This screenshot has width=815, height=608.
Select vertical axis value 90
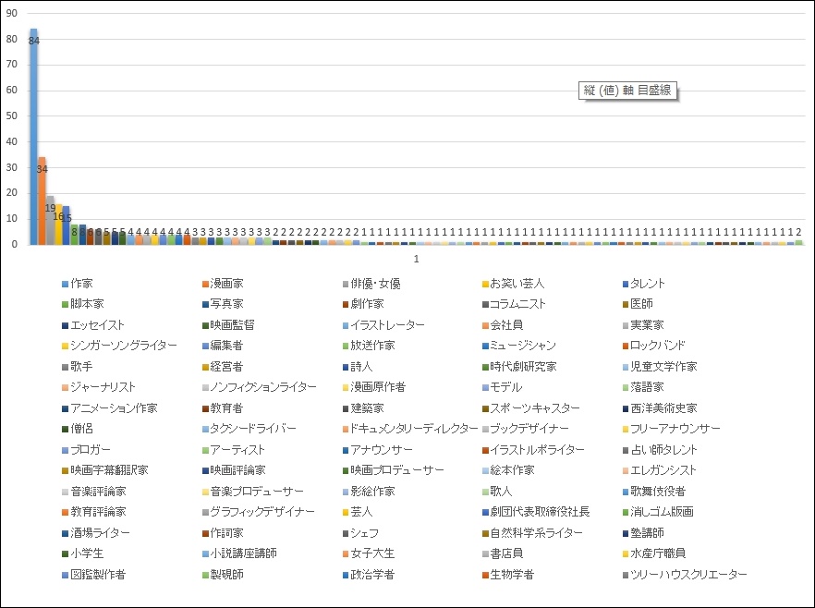(x=11, y=14)
